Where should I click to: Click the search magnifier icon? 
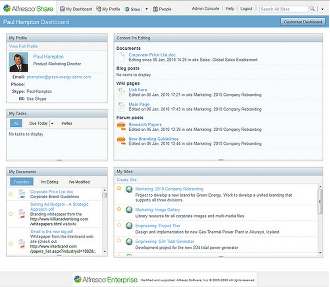(312, 9)
